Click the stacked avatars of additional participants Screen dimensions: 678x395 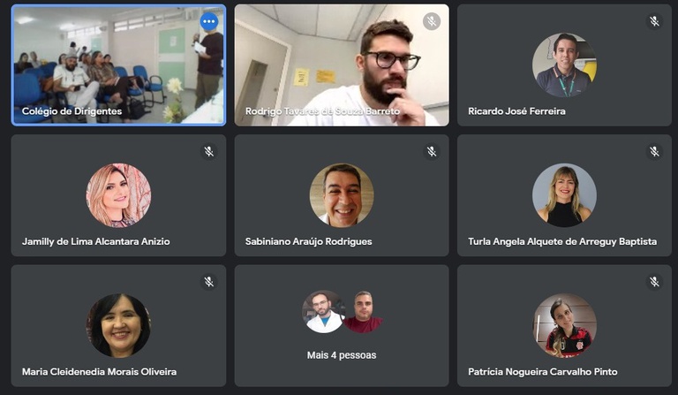pyautogui.click(x=342, y=312)
